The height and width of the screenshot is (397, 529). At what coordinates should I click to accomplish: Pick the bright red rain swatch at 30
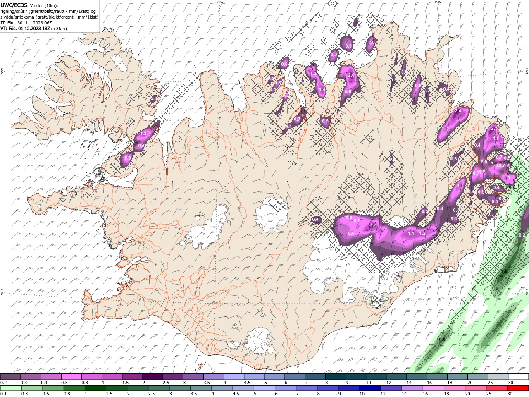pos(518,388)
